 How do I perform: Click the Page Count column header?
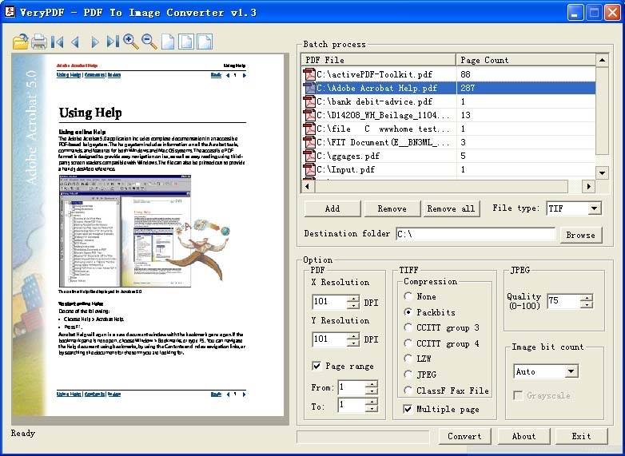[526, 60]
